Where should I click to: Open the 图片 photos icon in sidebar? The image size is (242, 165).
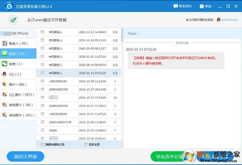click(5, 84)
